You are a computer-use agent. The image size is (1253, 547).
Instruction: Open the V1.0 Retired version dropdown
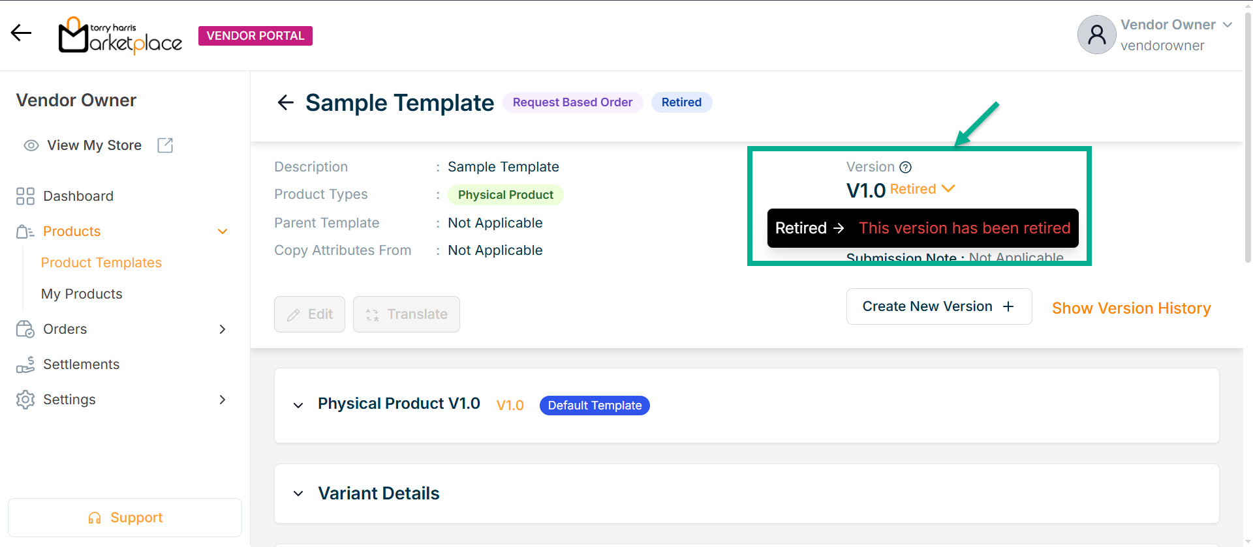coord(948,189)
